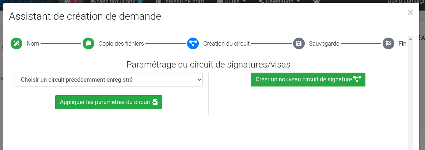Screen dimensions: 425x150
Task: Select the Fin step label
Action: [402, 44]
